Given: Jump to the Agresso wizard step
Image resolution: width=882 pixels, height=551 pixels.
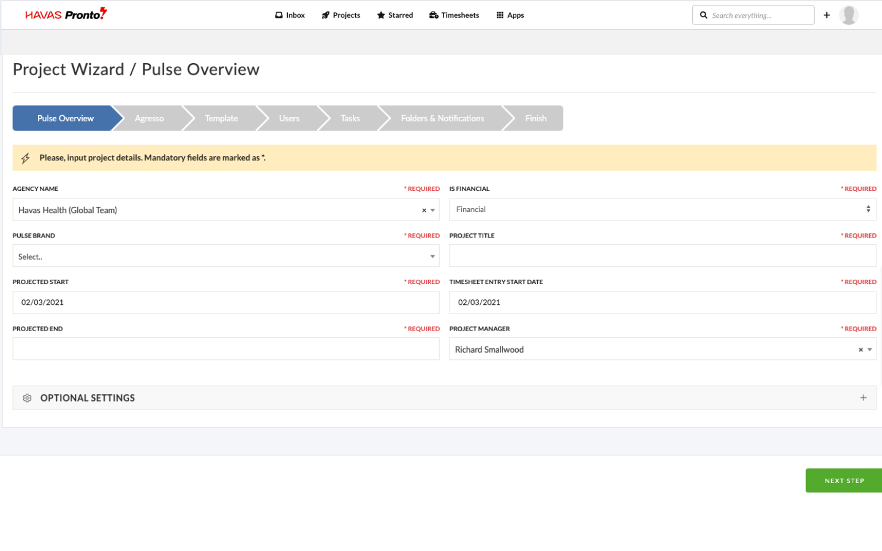Looking at the screenshot, I should [x=149, y=118].
